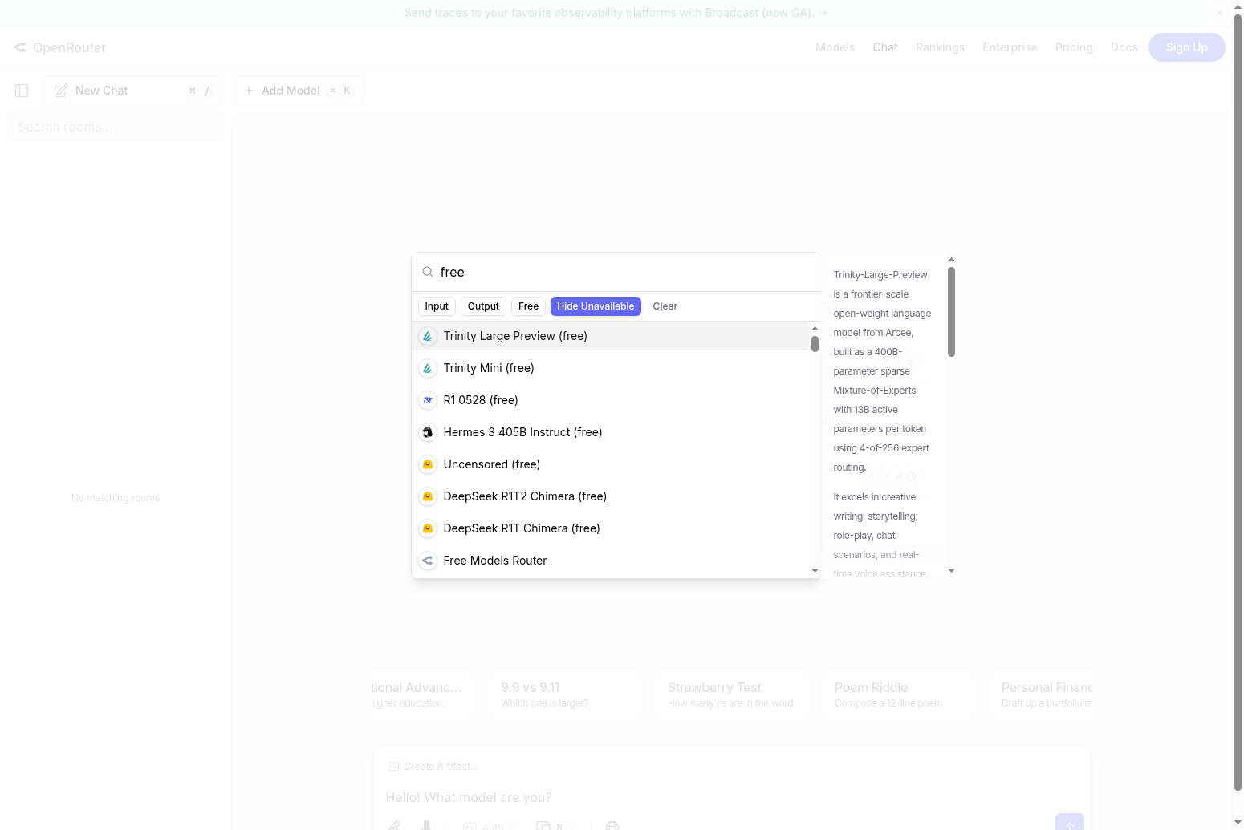Toggle the sidebar panel icon
The width and height of the screenshot is (1244, 830).
22,91
